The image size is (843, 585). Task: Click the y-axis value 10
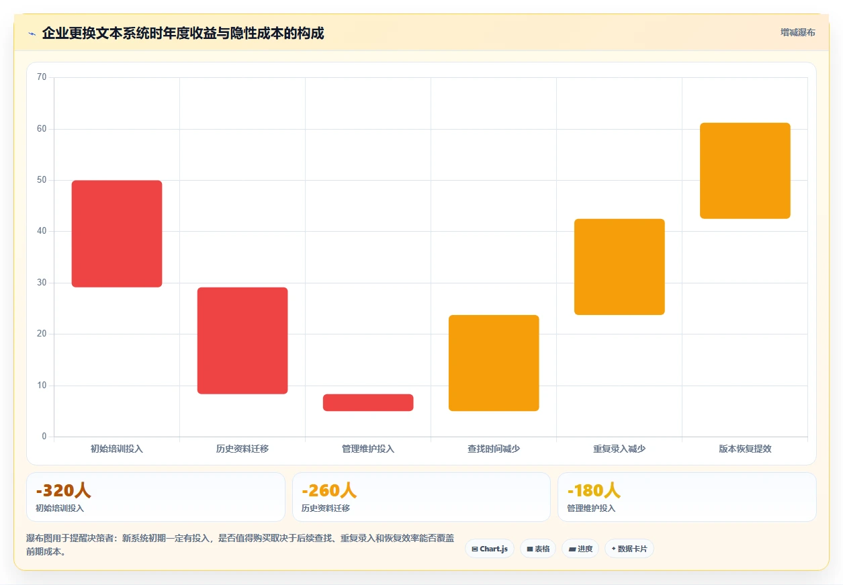click(42, 386)
